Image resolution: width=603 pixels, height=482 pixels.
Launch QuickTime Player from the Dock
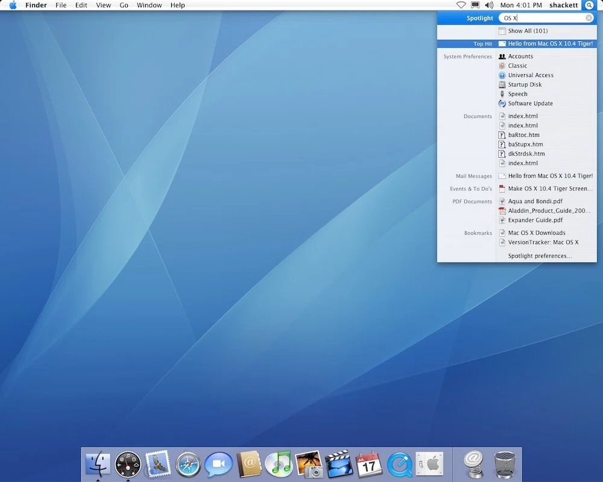400,465
